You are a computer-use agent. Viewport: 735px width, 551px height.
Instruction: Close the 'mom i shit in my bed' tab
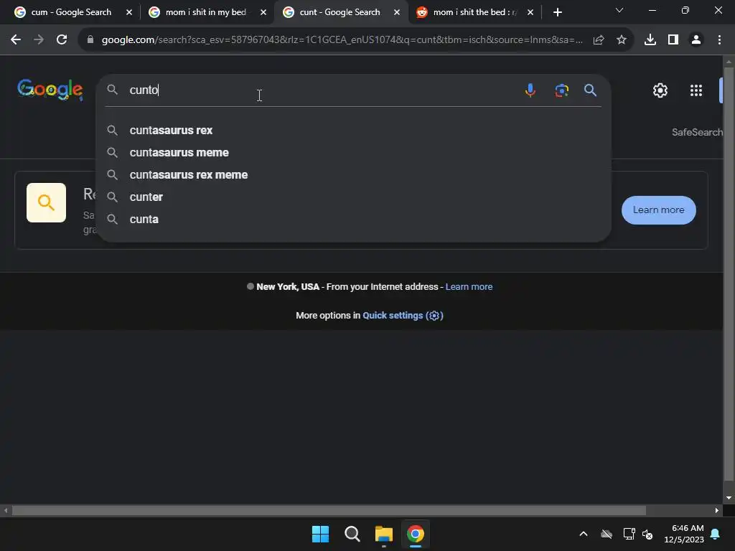263,12
